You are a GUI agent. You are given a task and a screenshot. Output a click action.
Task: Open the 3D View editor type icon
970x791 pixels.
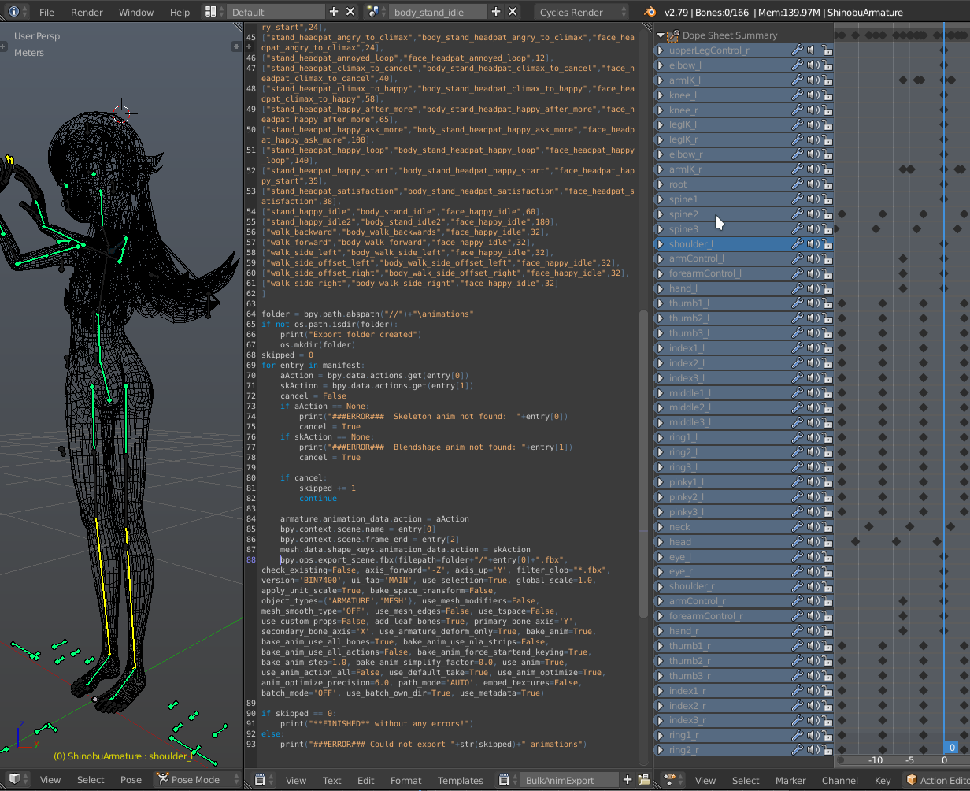[x=19, y=779]
